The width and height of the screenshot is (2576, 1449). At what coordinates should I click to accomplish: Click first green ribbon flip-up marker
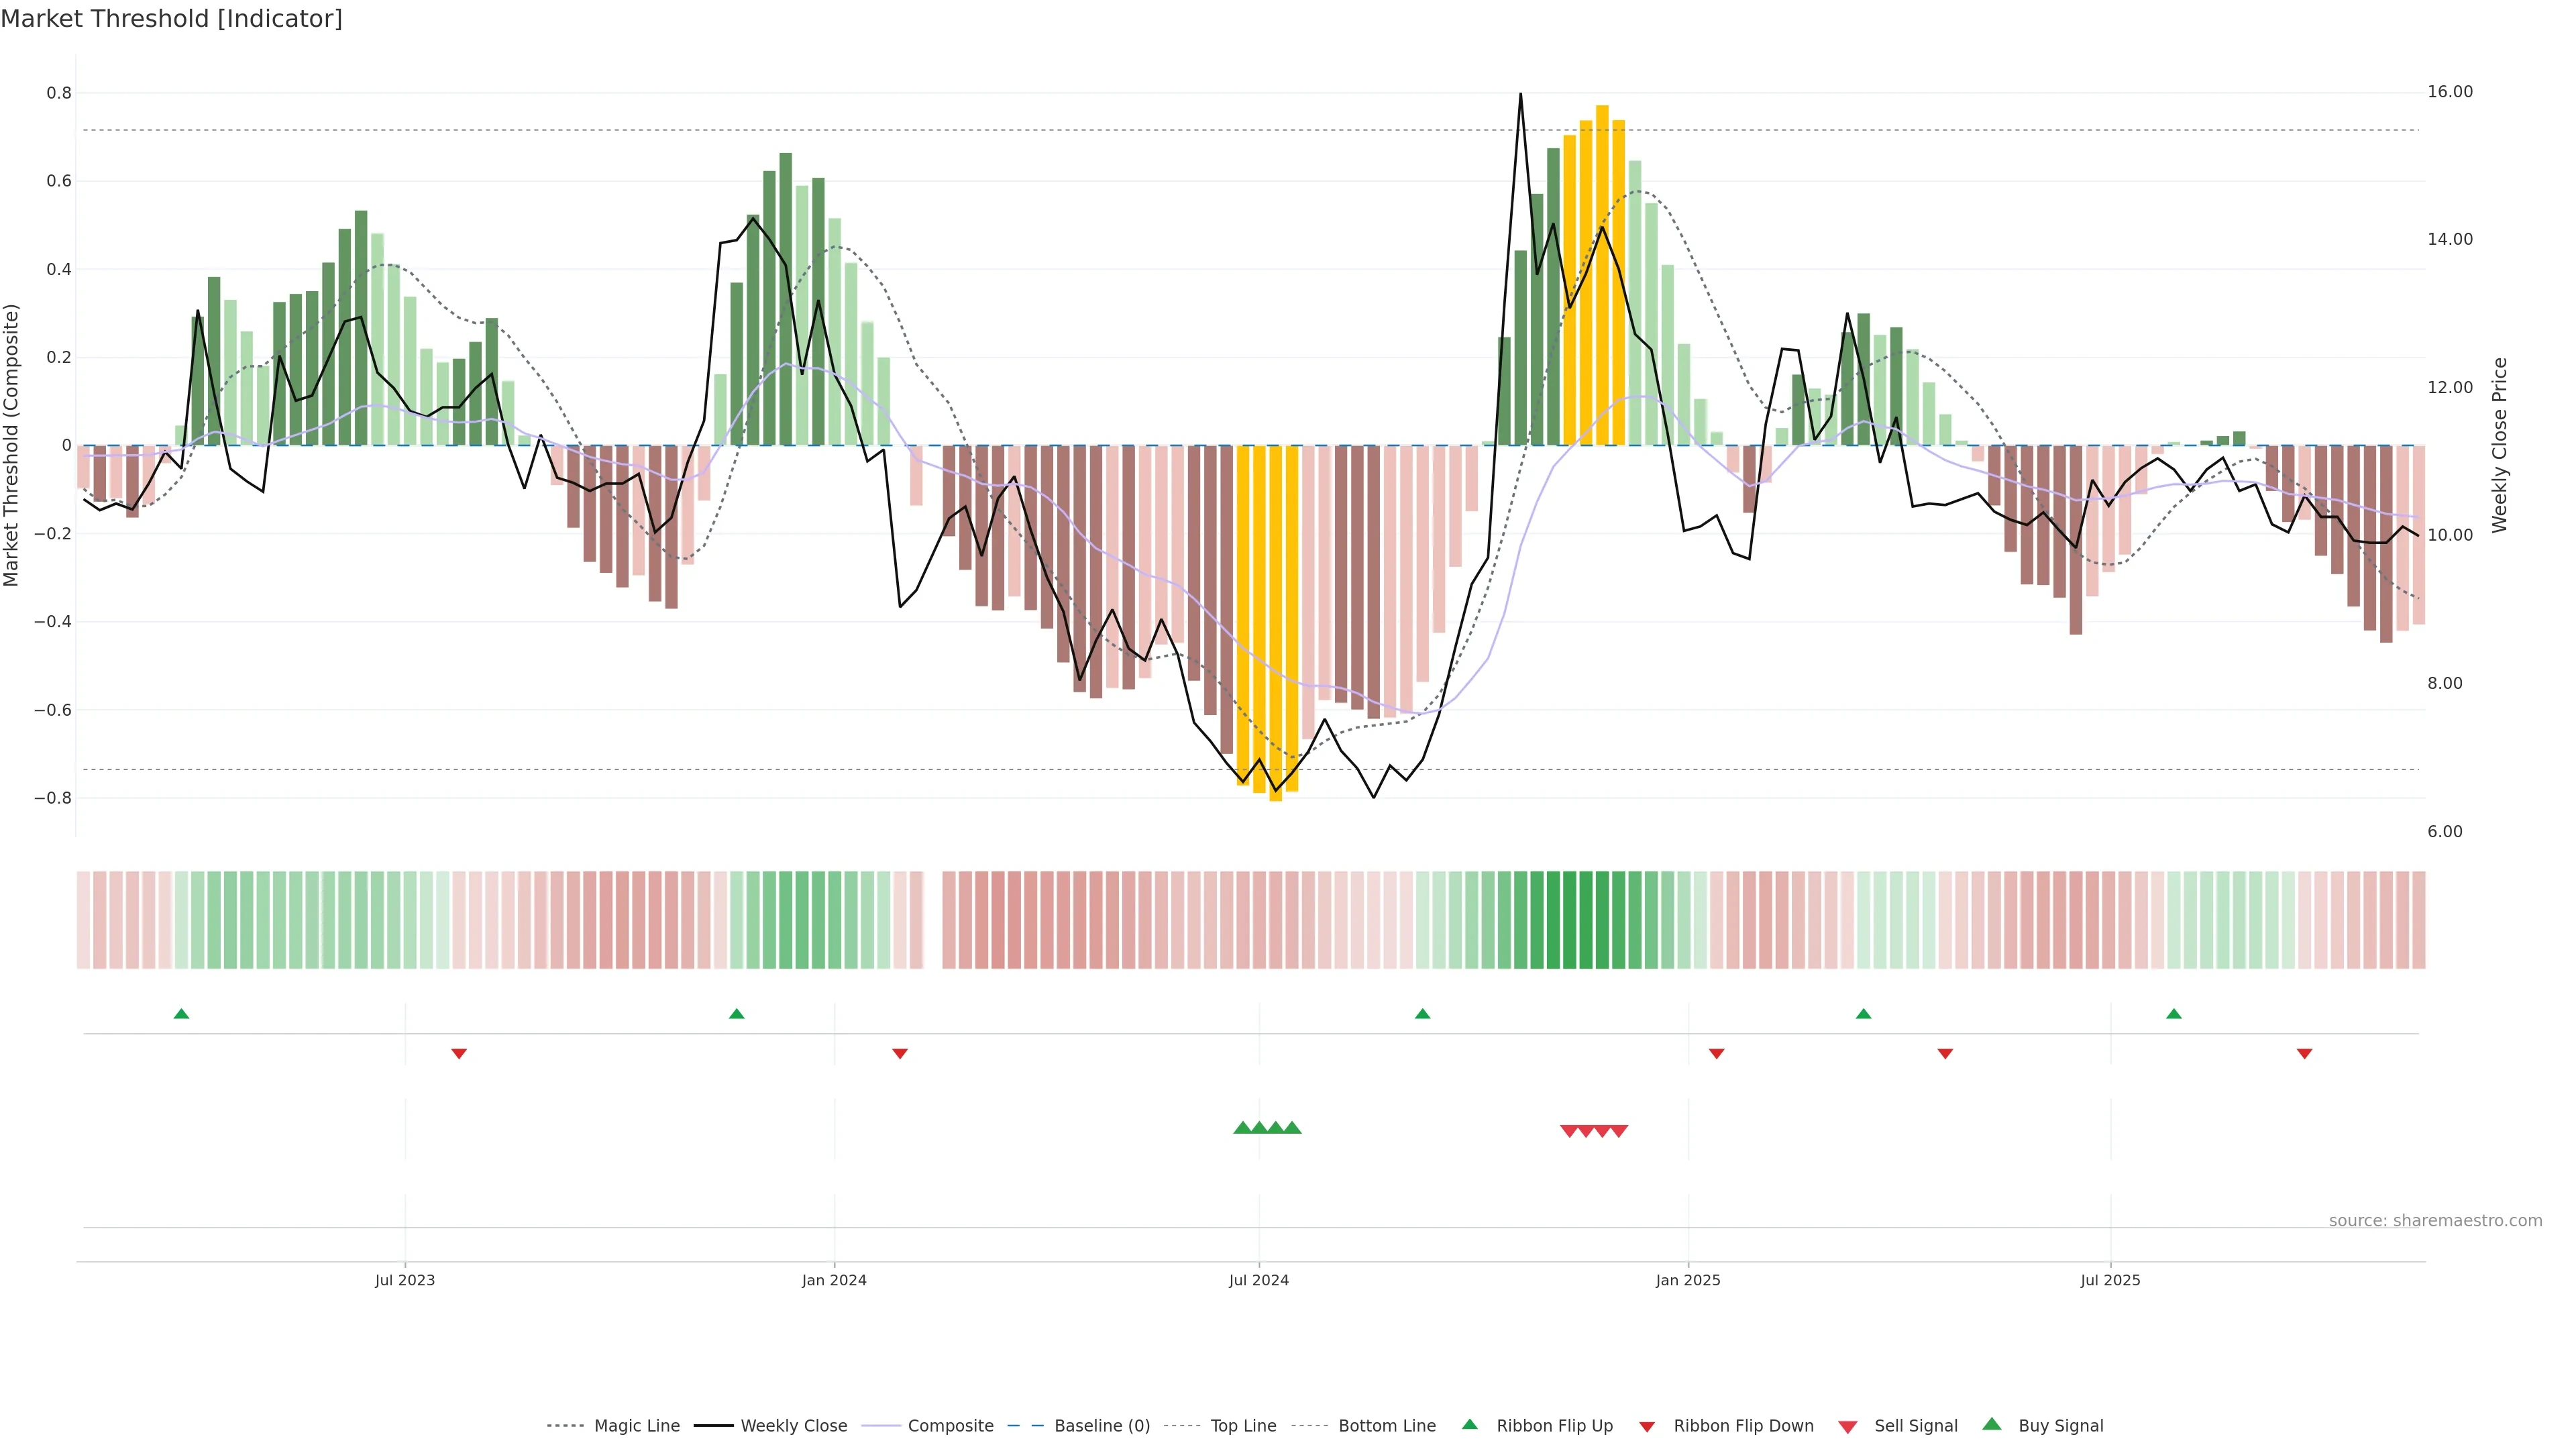click(x=181, y=1014)
